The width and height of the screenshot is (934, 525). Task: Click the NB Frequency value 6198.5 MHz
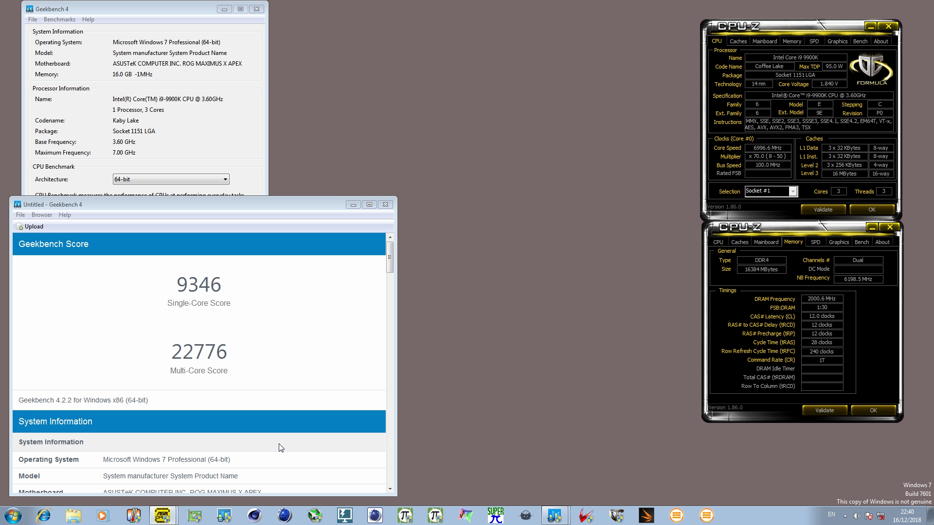pos(858,279)
